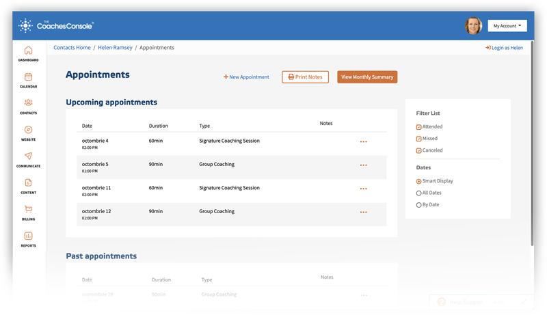Click the Notes header in upcoming table
This screenshot has width=547, height=328.
(326, 124)
